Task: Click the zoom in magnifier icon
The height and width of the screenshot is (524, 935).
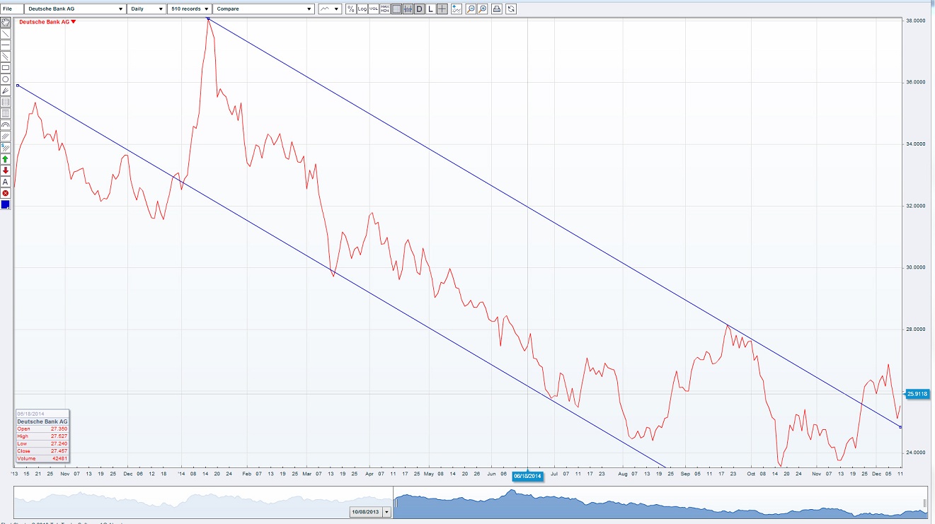Action: 483,8
